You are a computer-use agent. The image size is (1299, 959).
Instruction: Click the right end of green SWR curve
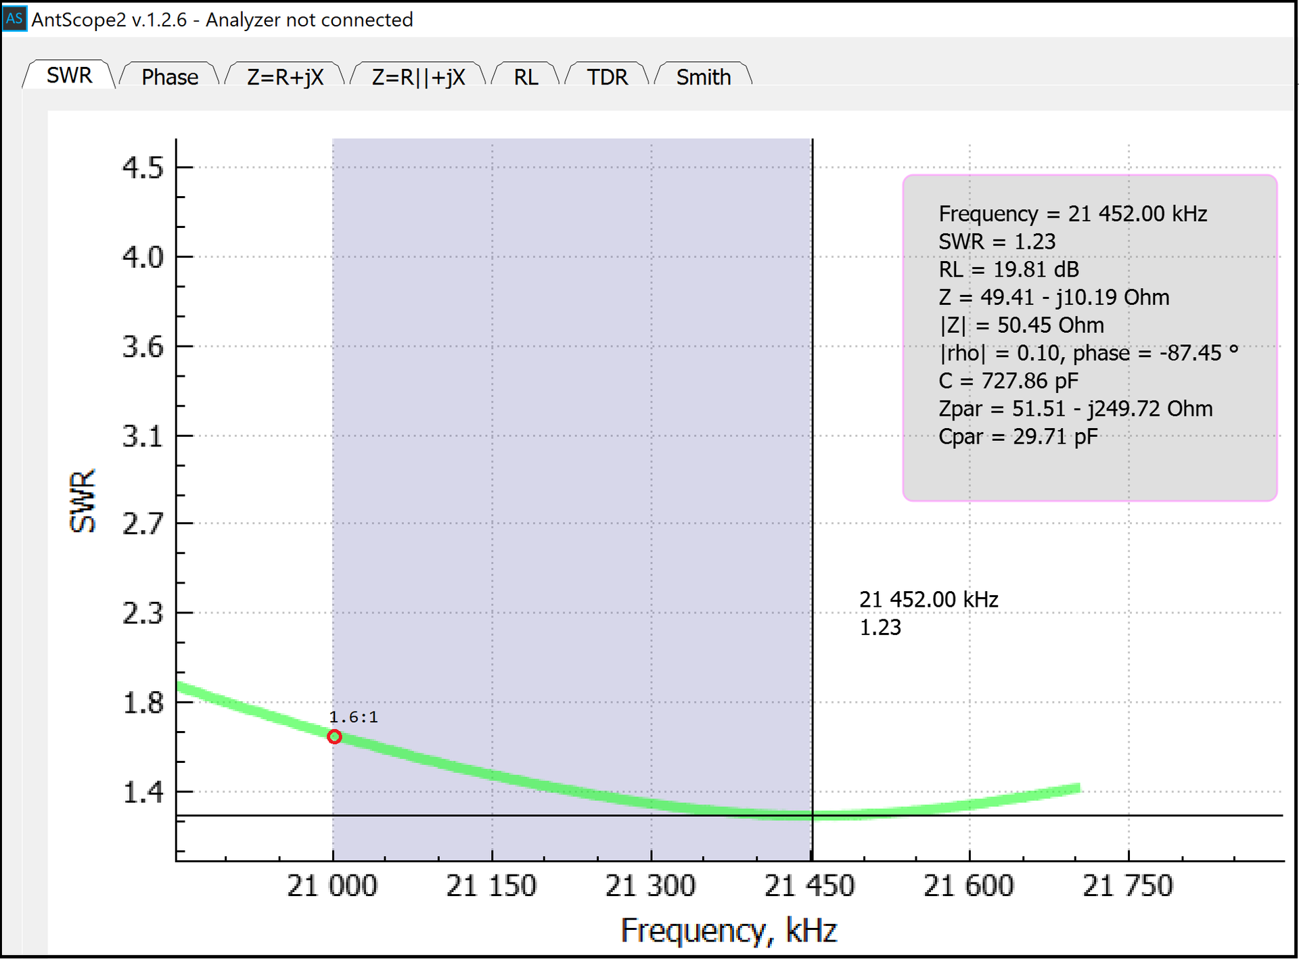pyautogui.click(x=1076, y=789)
